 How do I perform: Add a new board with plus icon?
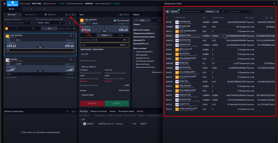click(45, 9)
